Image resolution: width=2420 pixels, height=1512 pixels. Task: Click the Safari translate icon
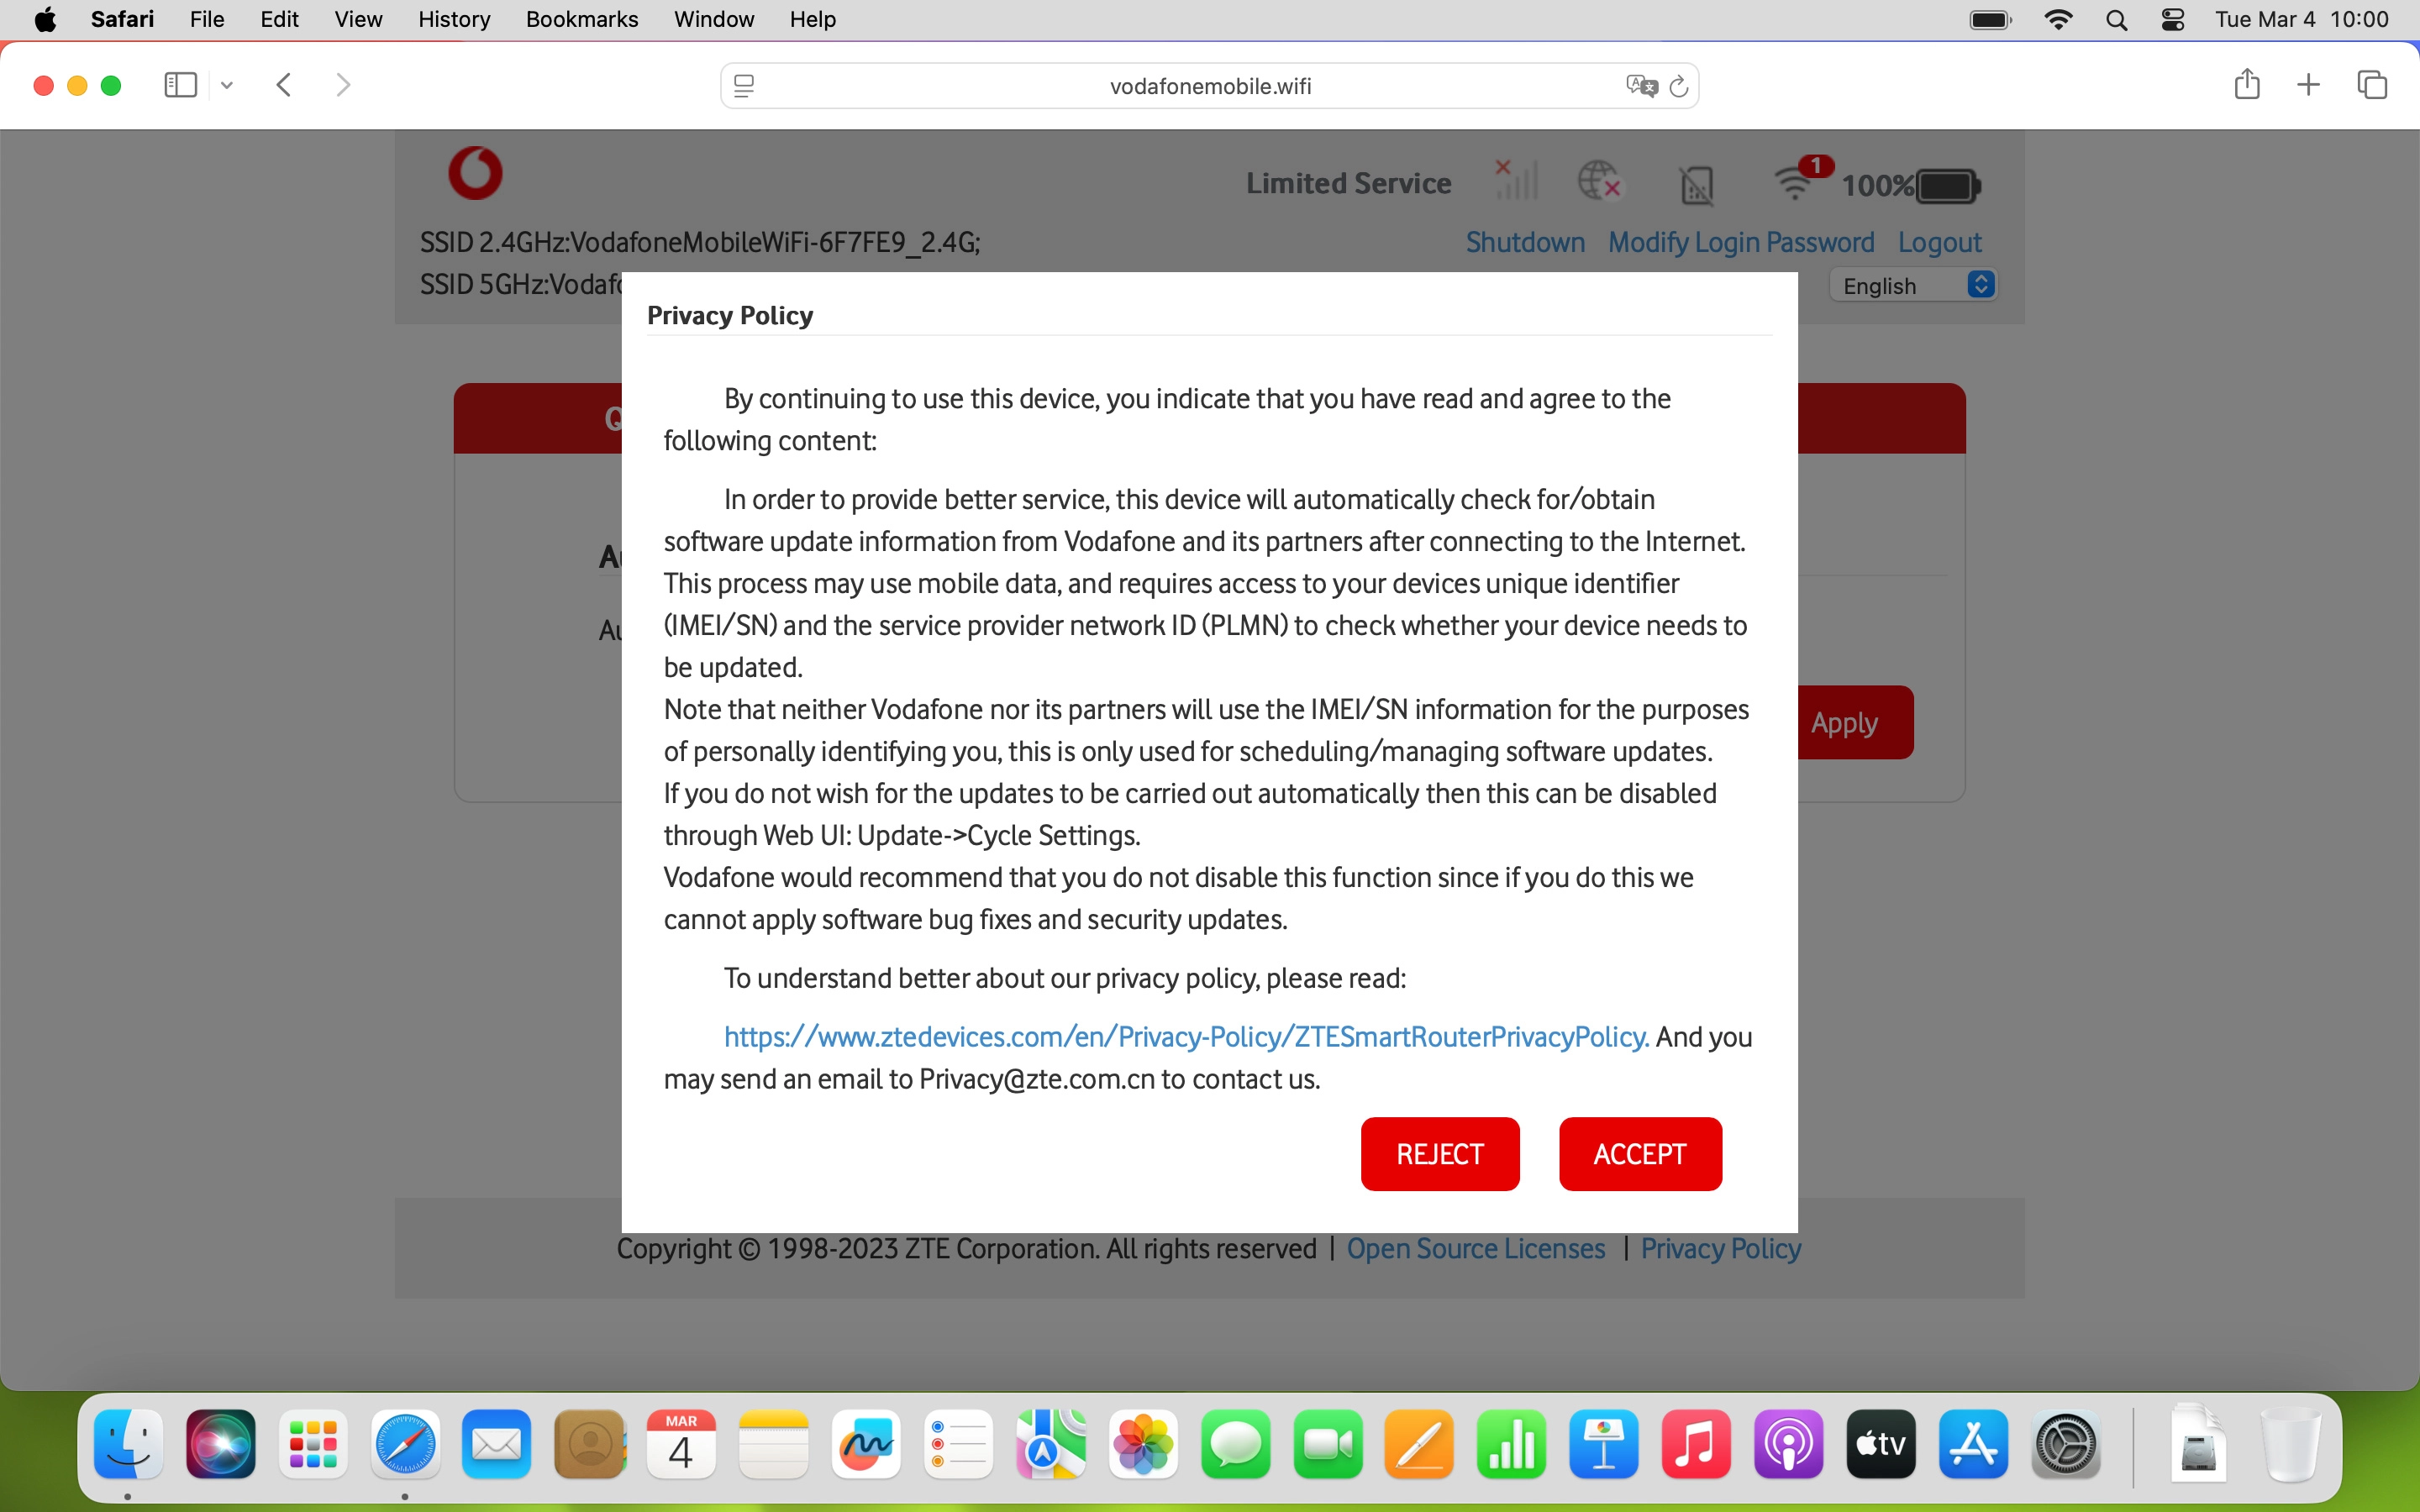pyautogui.click(x=1641, y=86)
